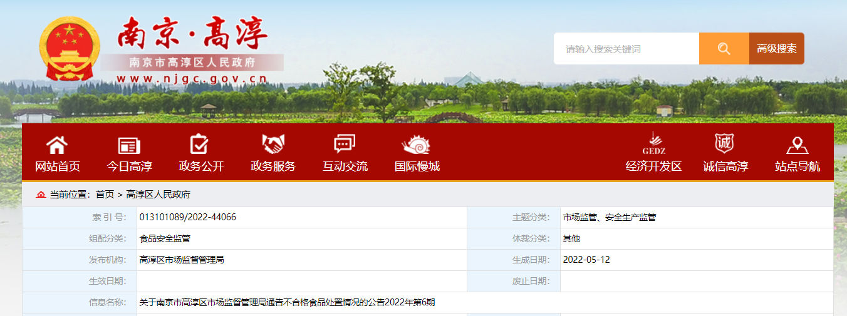Click the 其他 value beside 体裁分类

coord(571,238)
